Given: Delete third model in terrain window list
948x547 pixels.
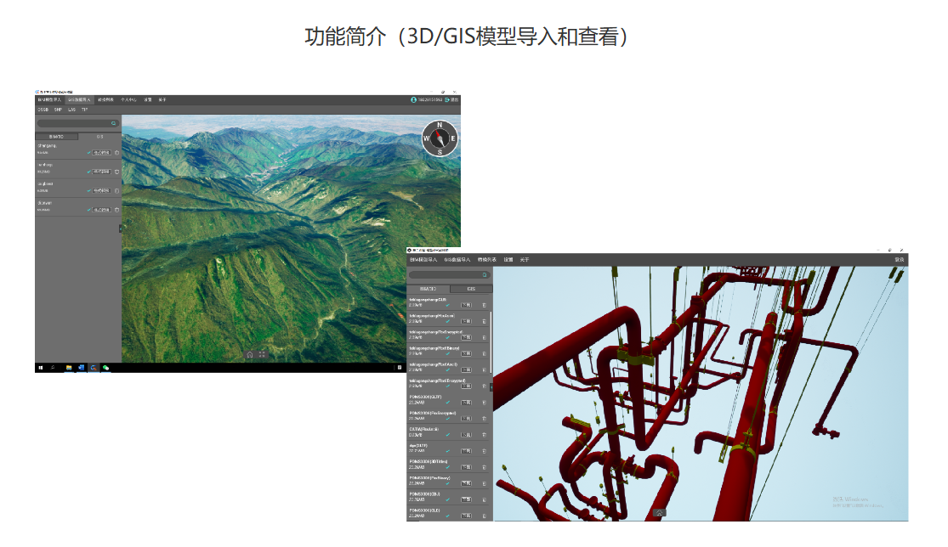Looking at the screenshot, I should (x=116, y=191).
